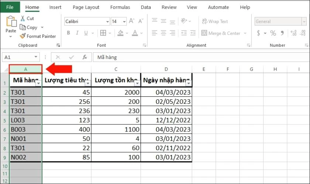Switch to Data tab
This screenshot has width=310, height=184.
click(146, 7)
